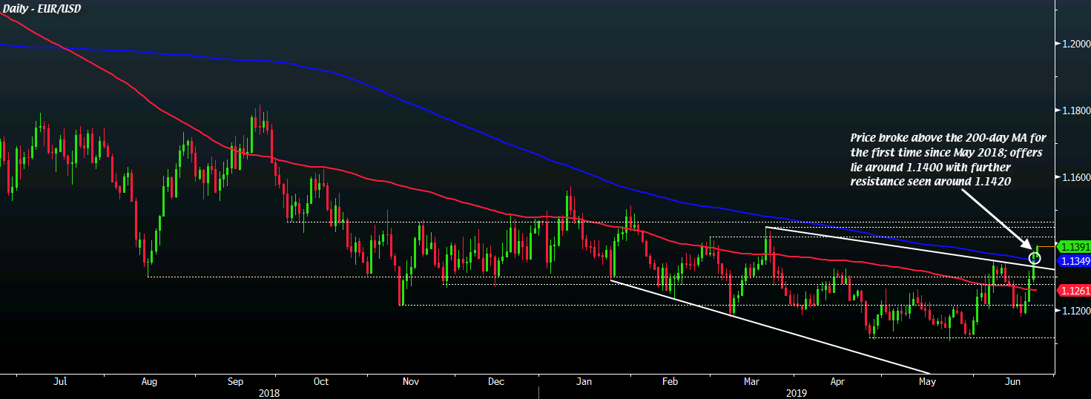This screenshot has width=1091, height=399.
Task: Click the Mar month label on time axis
Action: [x=751, y=382]
